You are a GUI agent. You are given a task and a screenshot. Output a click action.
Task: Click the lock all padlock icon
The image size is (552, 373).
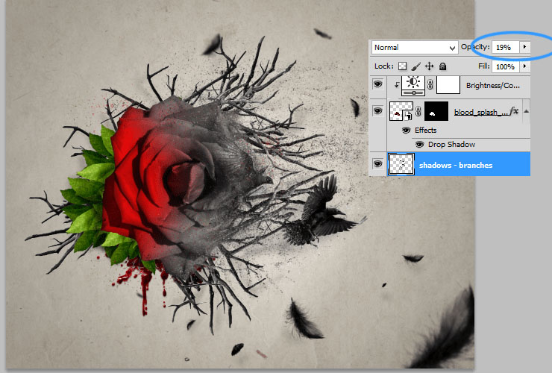[442, 66]
